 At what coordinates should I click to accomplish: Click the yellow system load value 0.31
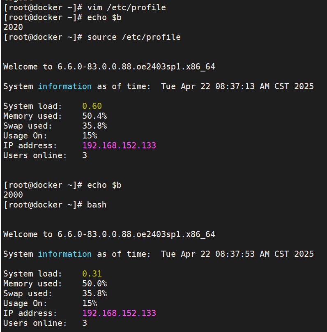point(92,274)
